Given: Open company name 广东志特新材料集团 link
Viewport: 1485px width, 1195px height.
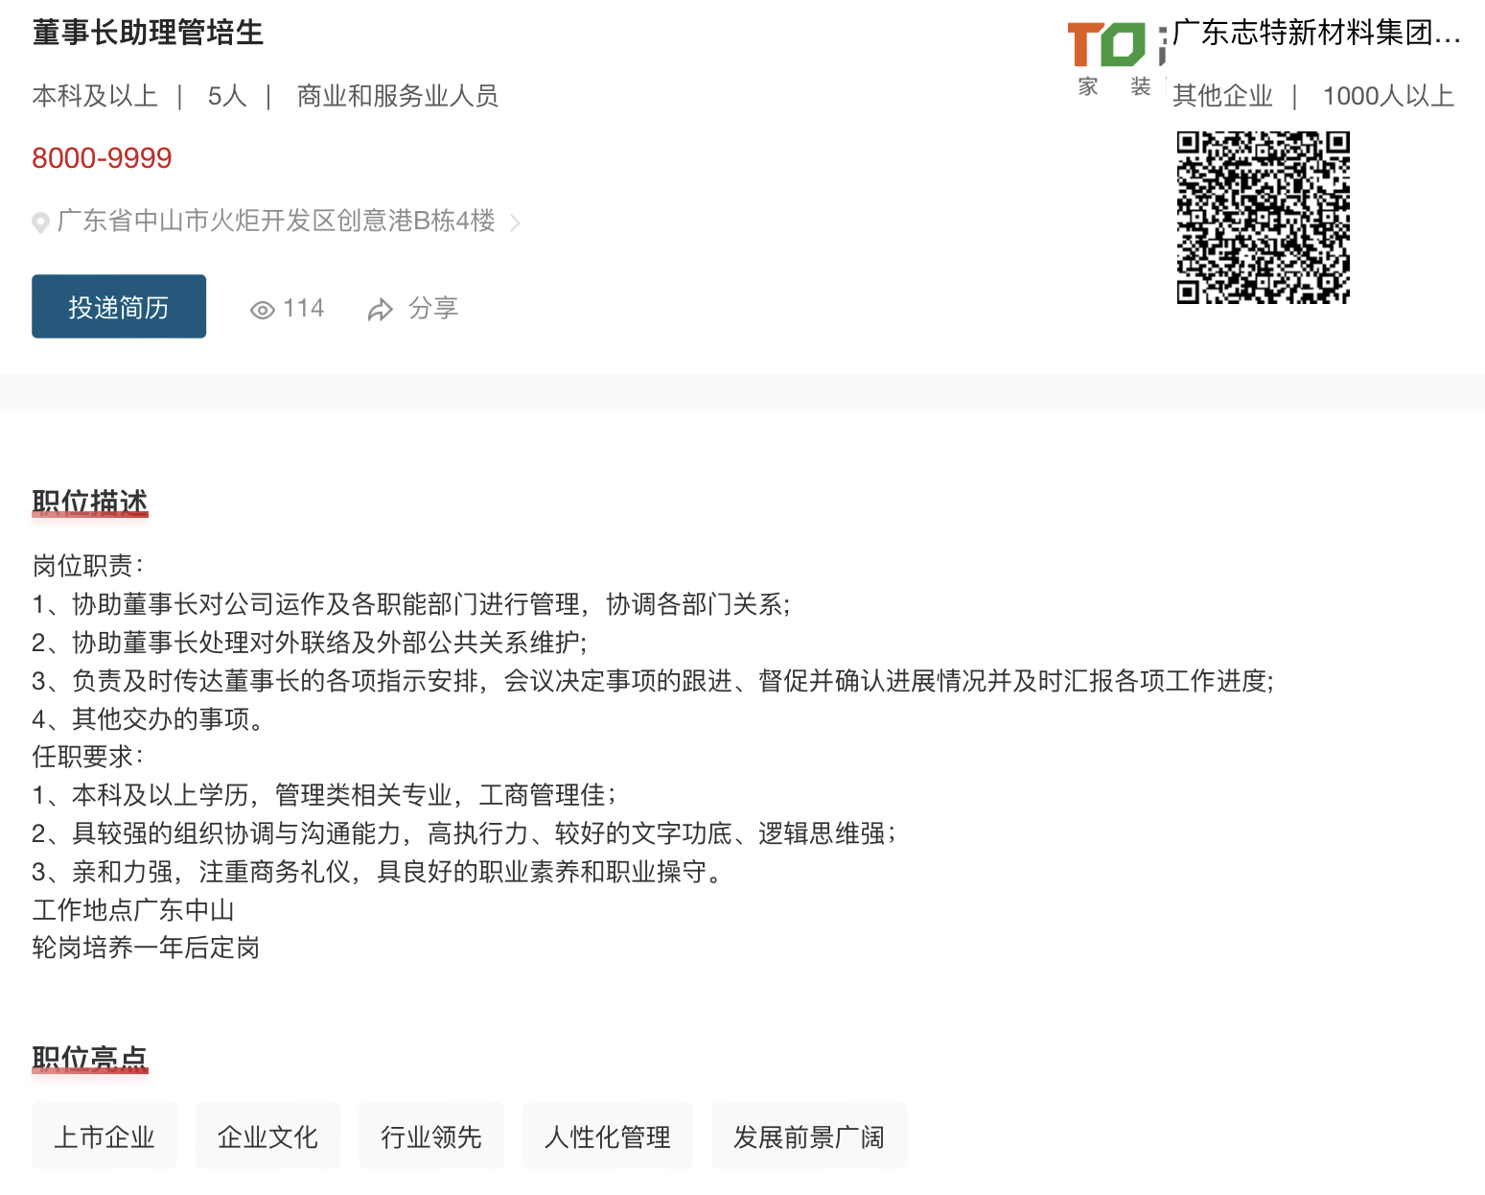Looking at the screenshot, I should (1315, 34).
